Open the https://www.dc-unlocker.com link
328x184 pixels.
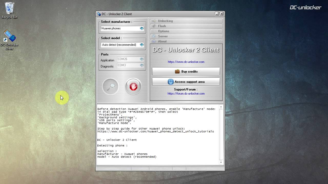[x=186, y=62]
